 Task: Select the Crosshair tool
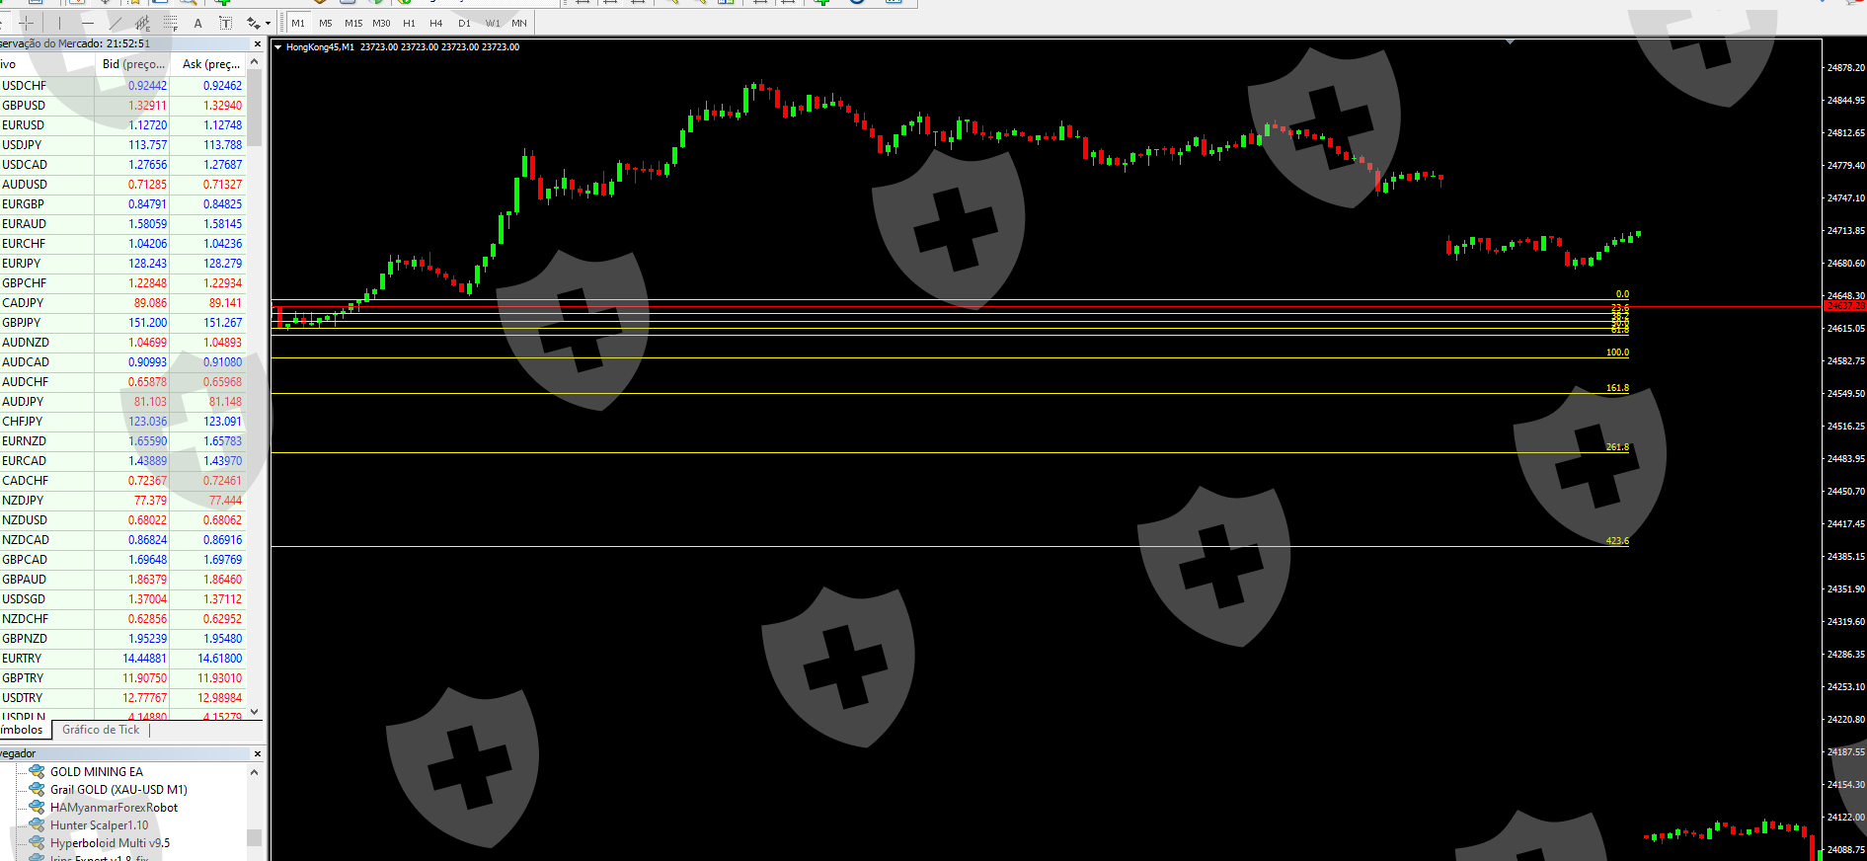pos(27,23)
